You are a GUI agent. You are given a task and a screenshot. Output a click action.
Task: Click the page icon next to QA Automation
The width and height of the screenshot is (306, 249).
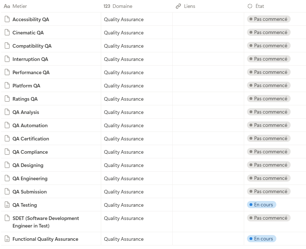click(x=7, y=125)
